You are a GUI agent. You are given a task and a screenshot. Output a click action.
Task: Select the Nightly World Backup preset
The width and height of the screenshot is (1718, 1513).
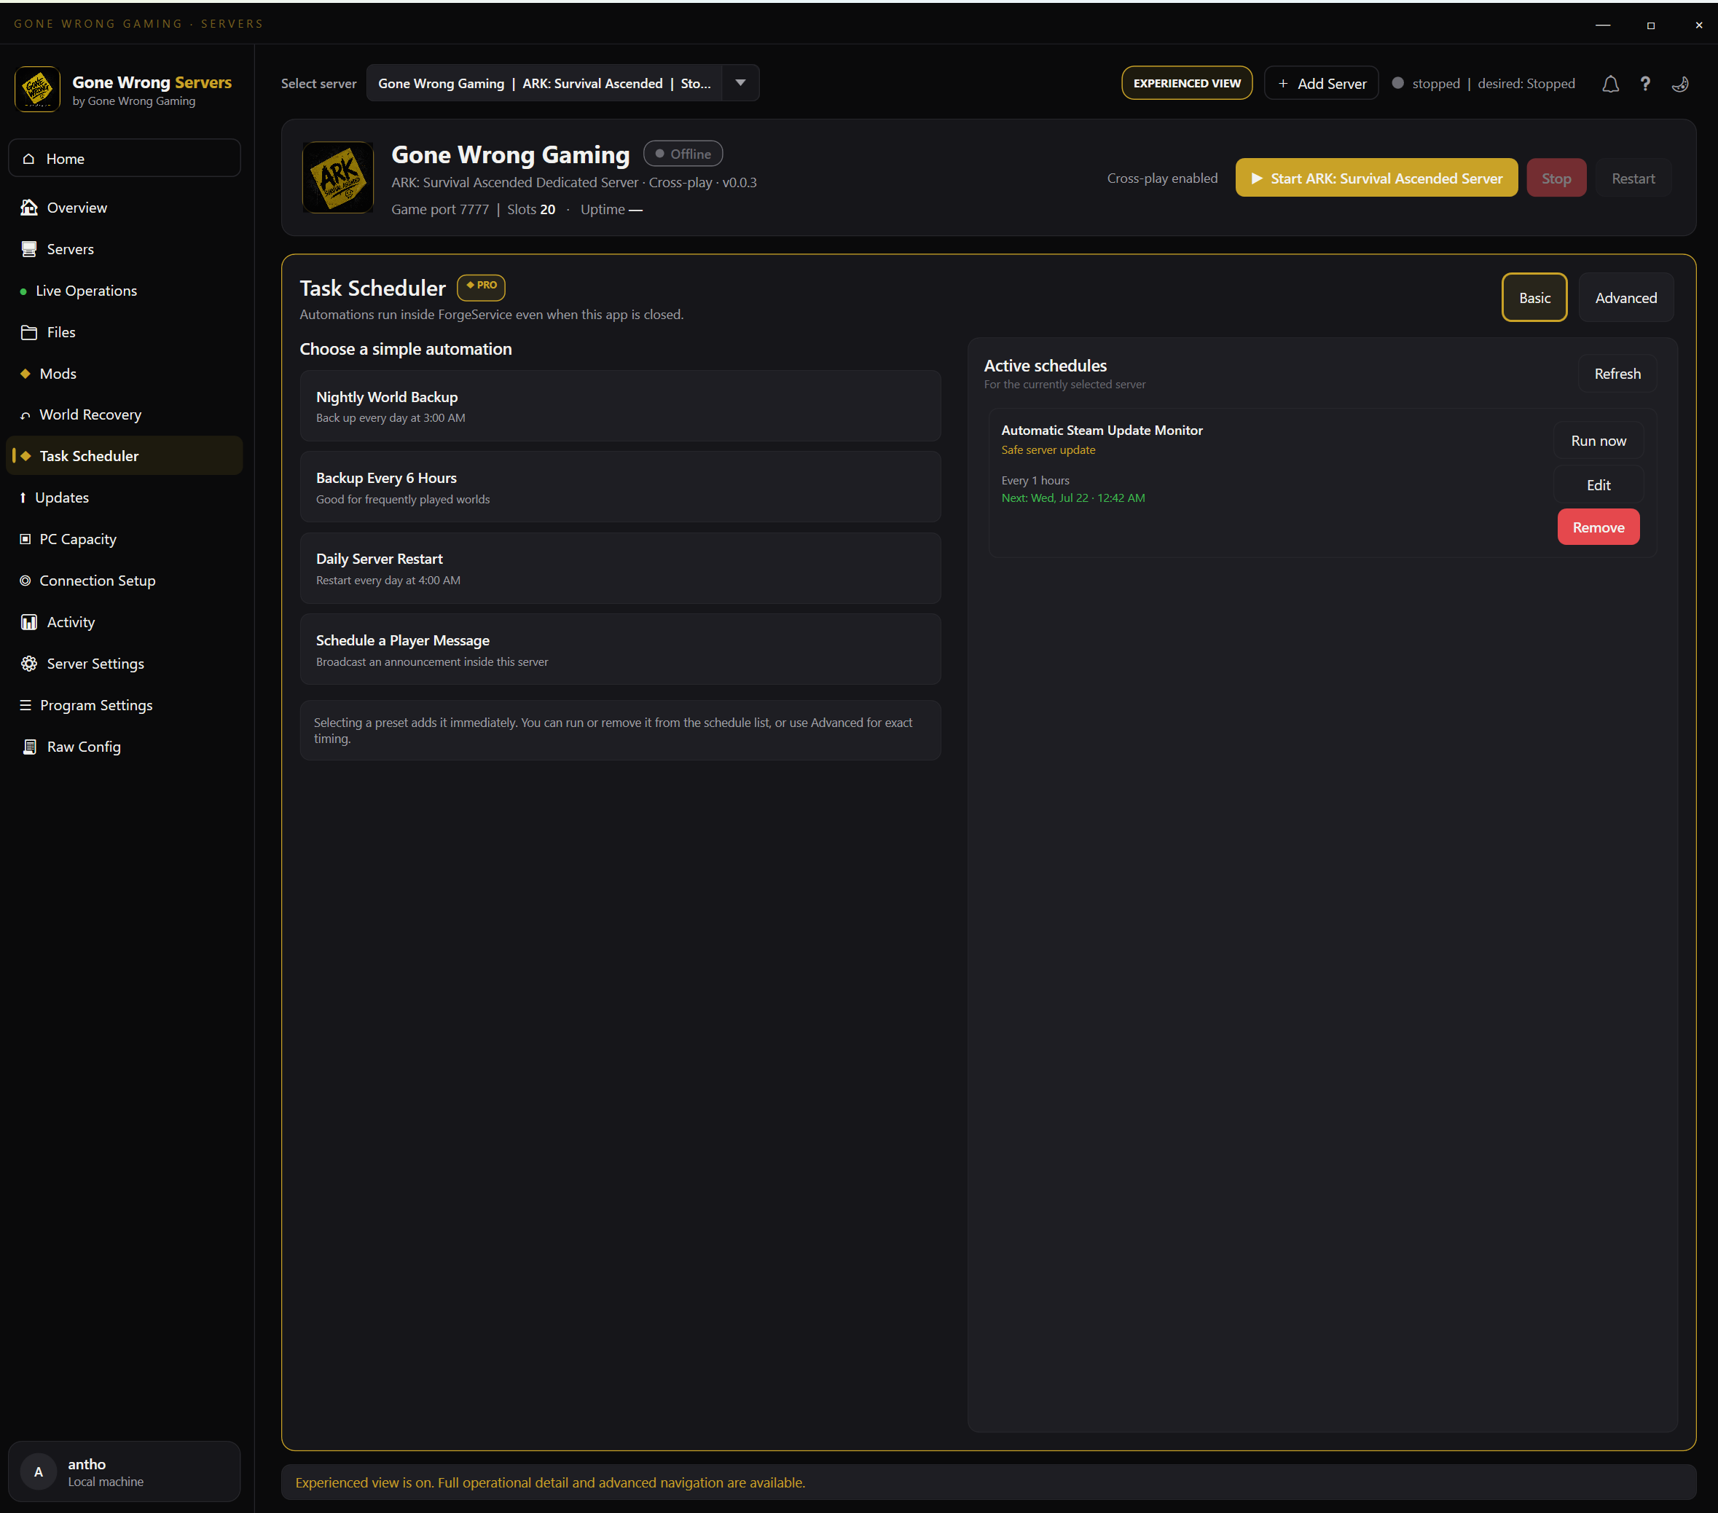(620, 406)
